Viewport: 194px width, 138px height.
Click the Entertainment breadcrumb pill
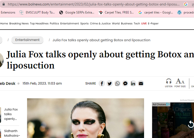coord(27,40)
